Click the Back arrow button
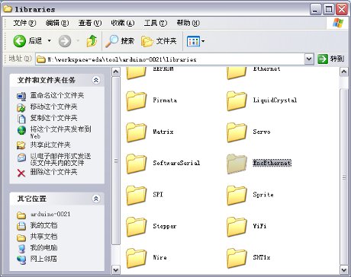351x277 pixels. pyautogui.click(x=20, y=41)
